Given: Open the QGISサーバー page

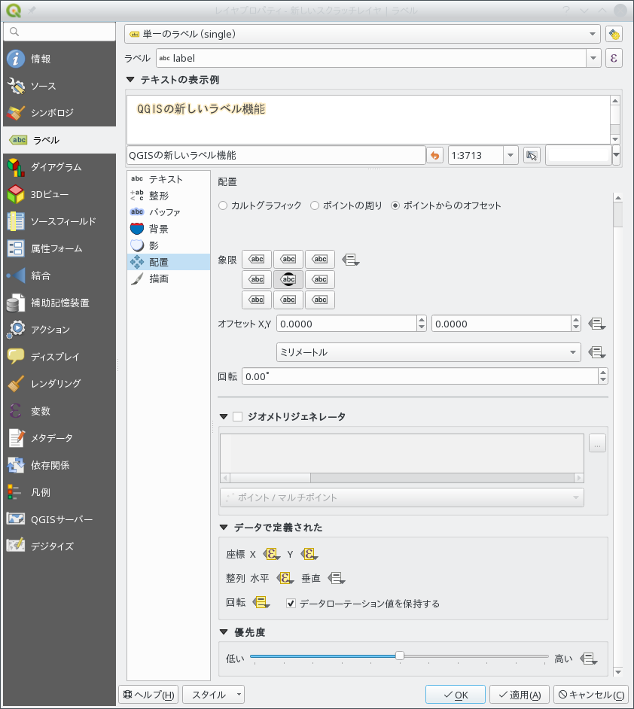Looking at the screenshot, I should tap(59, 519).
